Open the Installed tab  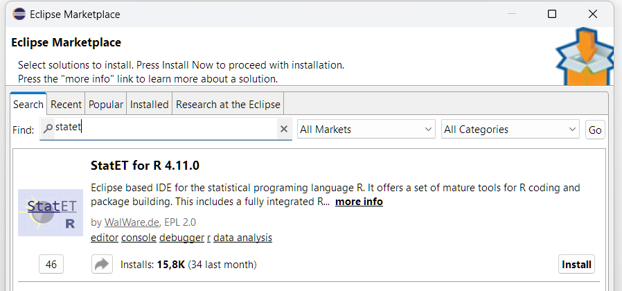pyautogui.click(x=150, y=105)
